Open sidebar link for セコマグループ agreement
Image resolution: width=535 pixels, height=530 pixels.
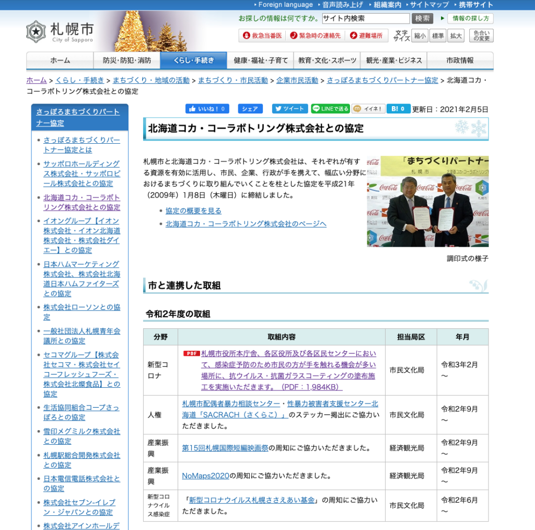pos(82,374)
